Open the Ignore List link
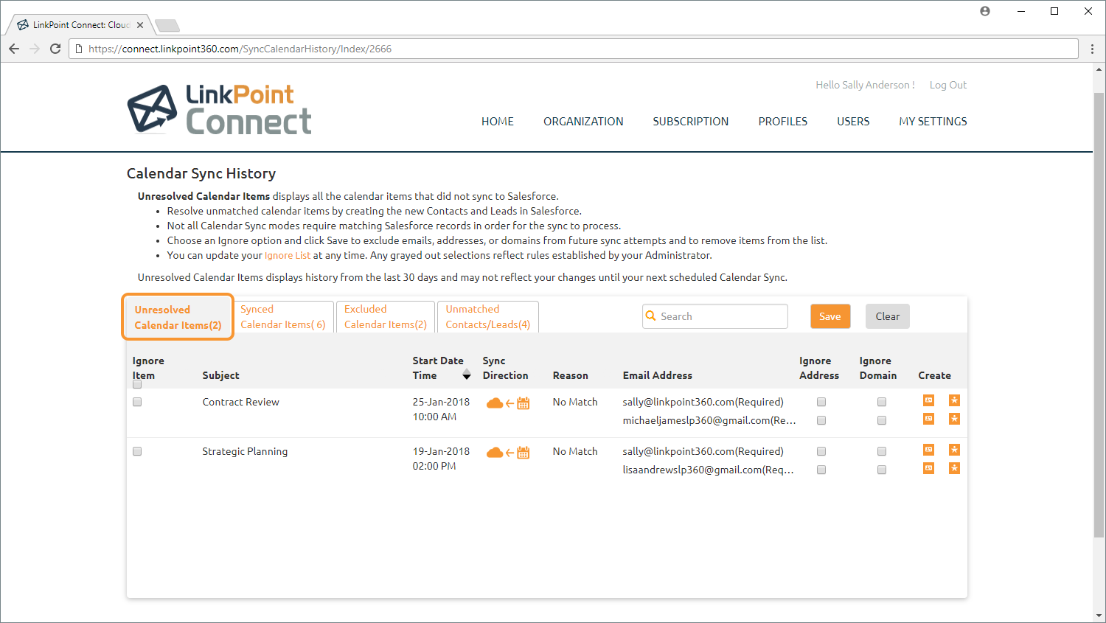This screenshot has width=1106, height=623. click(x=288, y=255)
